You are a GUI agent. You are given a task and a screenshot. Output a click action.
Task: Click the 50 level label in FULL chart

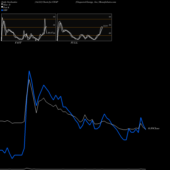coord(110,25)
